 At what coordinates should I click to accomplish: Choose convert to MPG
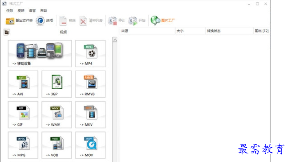coord(23,145)
